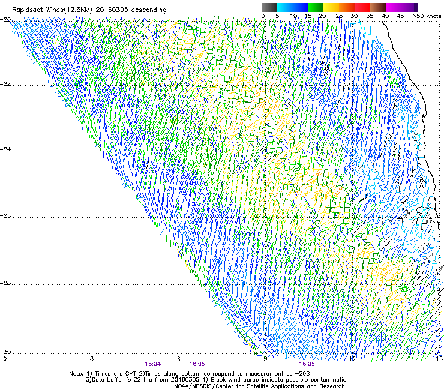Pick the blue 10-15 knots legend segment

coord(300,7)
